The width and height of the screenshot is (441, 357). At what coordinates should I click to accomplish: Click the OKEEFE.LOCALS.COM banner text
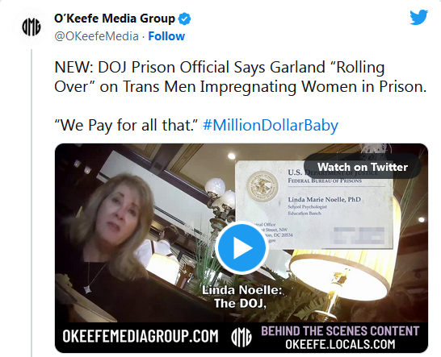click(x=340, y=344)
